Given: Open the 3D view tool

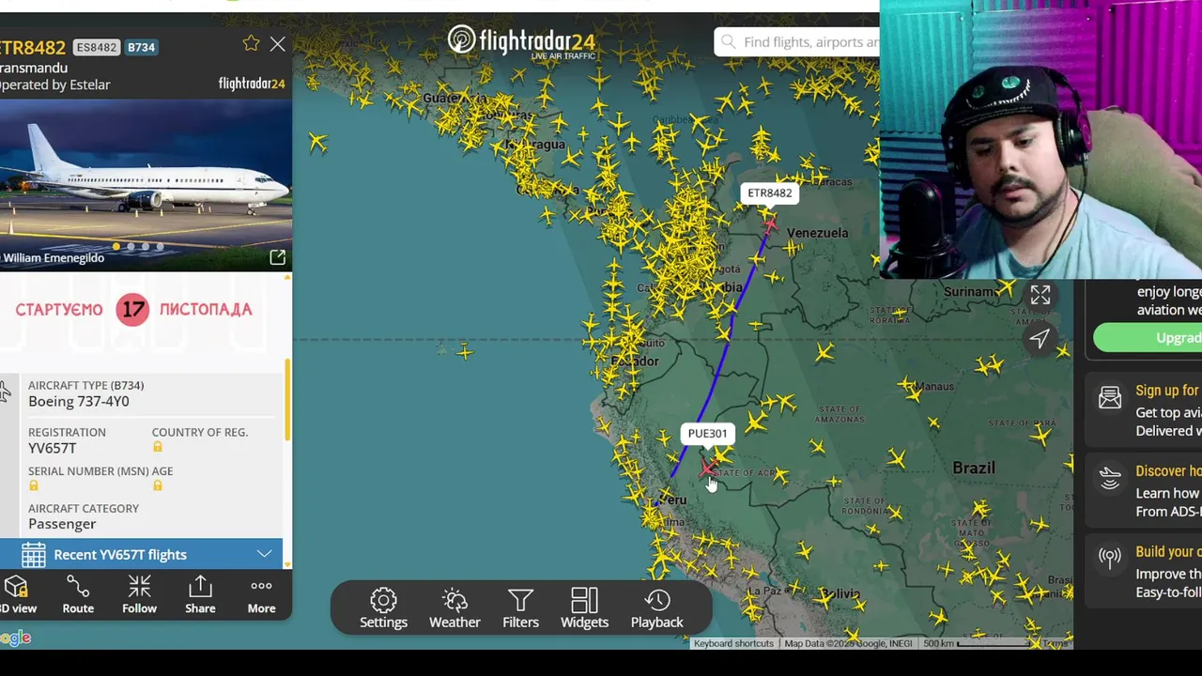Looking at the screenshot, I should [x=17, y=595].
